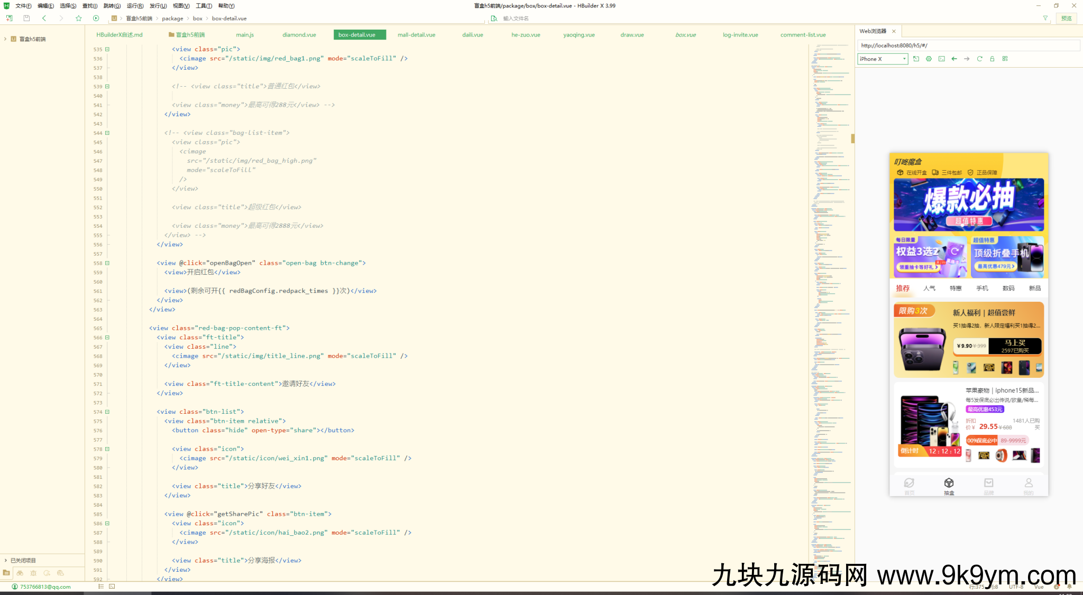
Task: Click the 预览 preview button
Action: [1066, 18]
